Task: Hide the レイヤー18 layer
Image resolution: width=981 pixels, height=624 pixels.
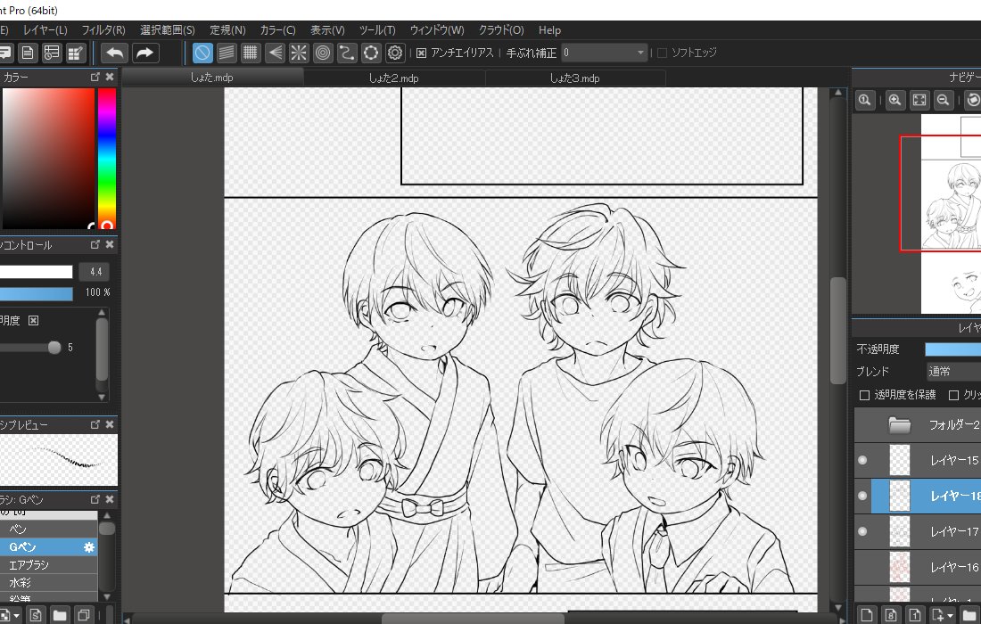Action: [x=862, y=496]
